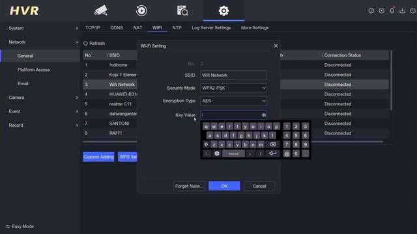
Task: Switch to the NAT tab
Action: click(x=137, y=27)
